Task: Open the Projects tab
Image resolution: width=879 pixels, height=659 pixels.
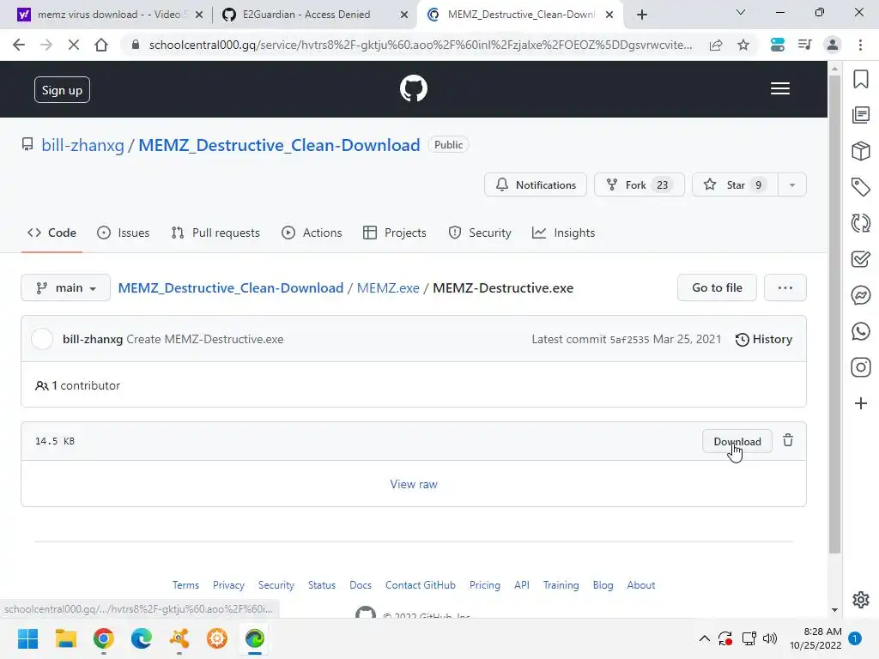Action: coord(395,233)
